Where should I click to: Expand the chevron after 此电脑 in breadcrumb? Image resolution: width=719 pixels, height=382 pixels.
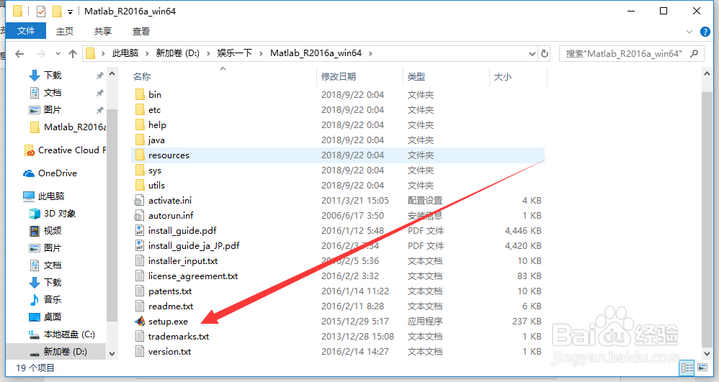tap(147, 53)
